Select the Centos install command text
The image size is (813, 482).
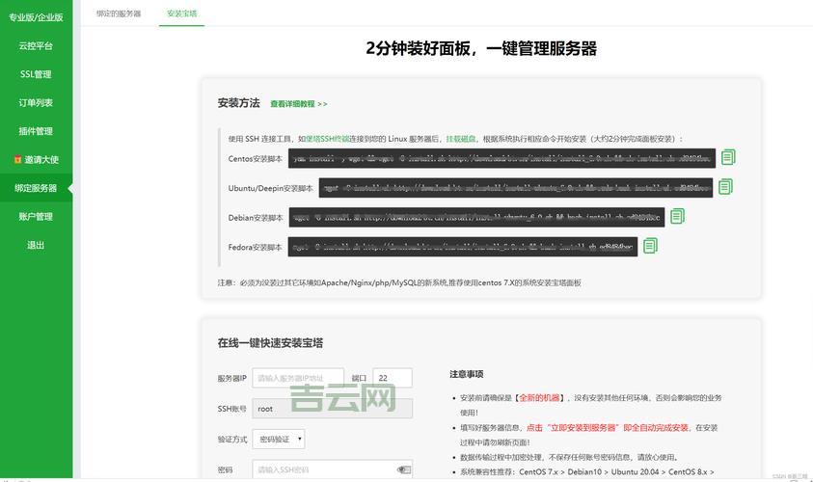point(501,159)
